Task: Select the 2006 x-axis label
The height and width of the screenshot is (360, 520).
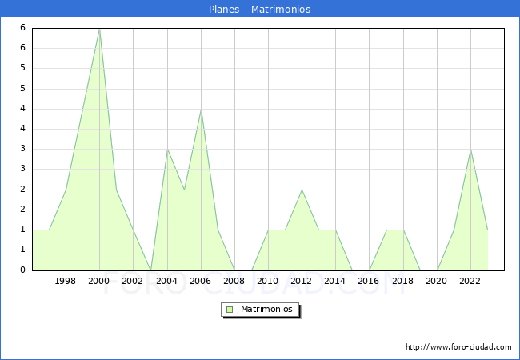Action: pos(200,281)
